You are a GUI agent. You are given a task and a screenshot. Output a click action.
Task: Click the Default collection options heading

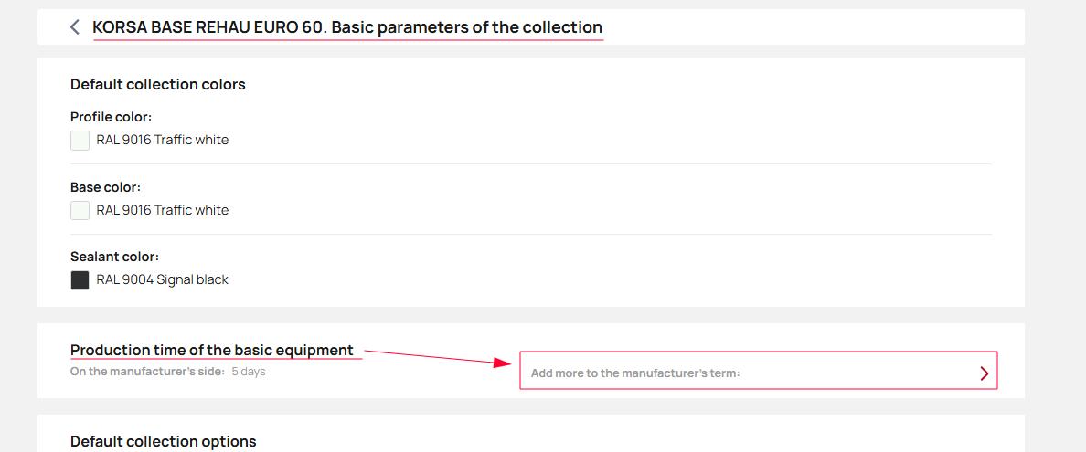click(163, 442)
